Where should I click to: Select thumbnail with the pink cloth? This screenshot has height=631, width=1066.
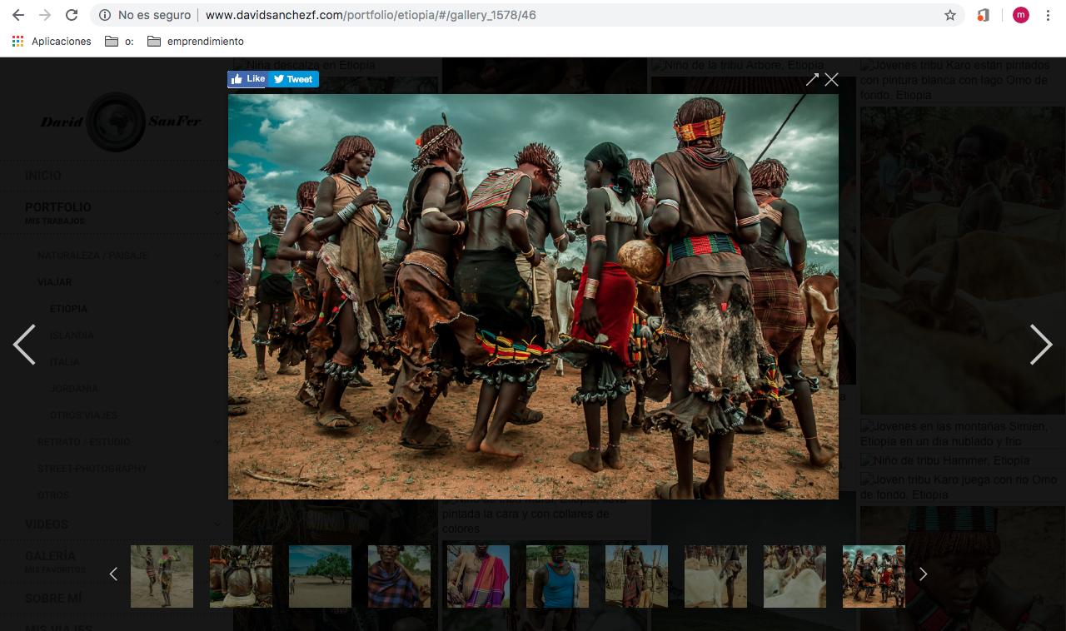click(478, 576)
